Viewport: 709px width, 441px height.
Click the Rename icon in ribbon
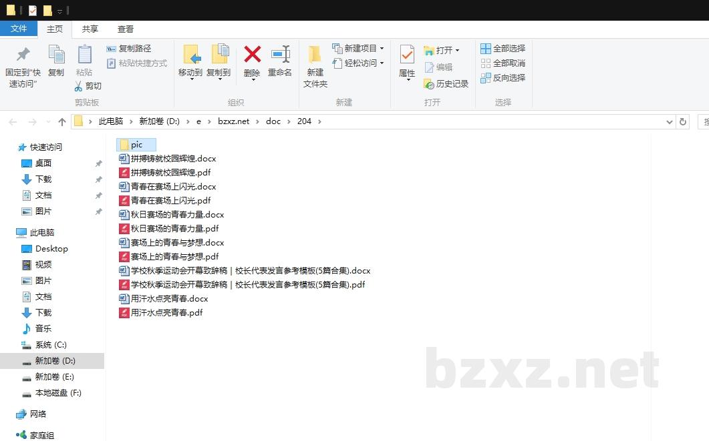click(280, 55)
